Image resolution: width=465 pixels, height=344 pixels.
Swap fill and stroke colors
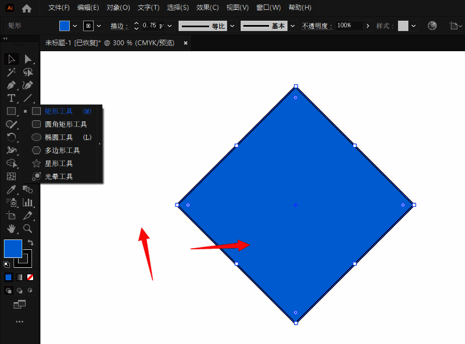coord(31,242)
